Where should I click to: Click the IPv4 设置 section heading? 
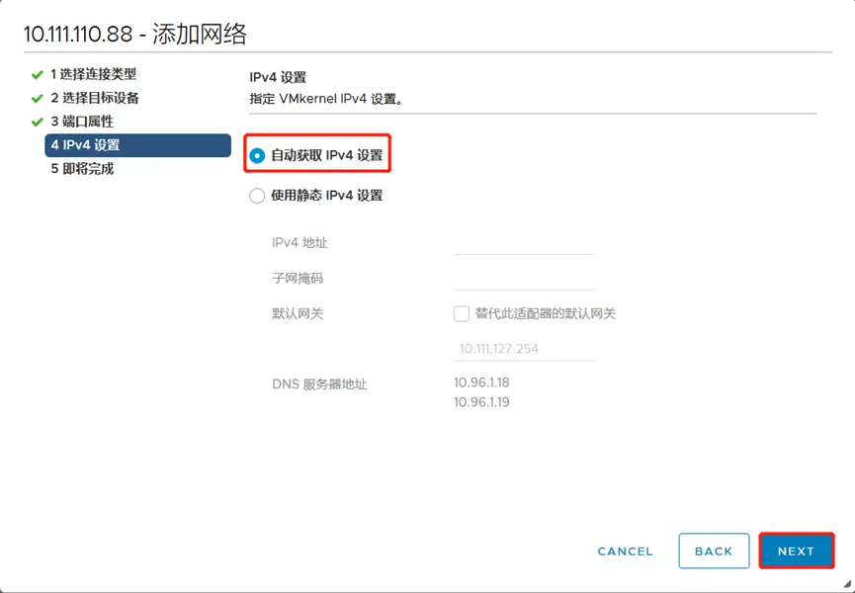[278, 77]
